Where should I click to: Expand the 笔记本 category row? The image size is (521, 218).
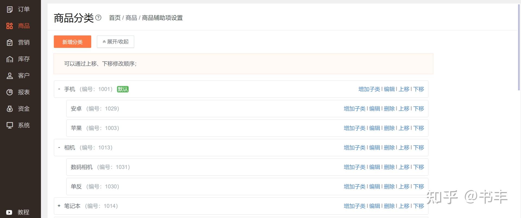tap(59, 206)
